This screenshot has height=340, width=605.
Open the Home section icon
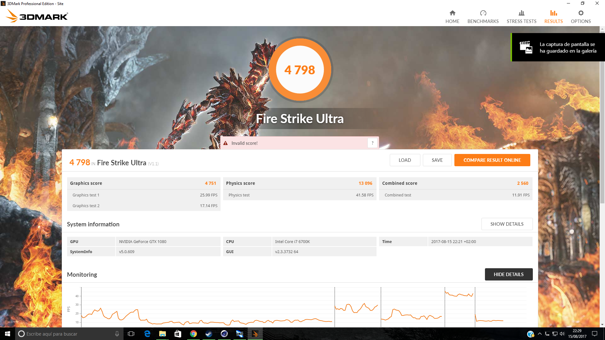pos(452,13)
